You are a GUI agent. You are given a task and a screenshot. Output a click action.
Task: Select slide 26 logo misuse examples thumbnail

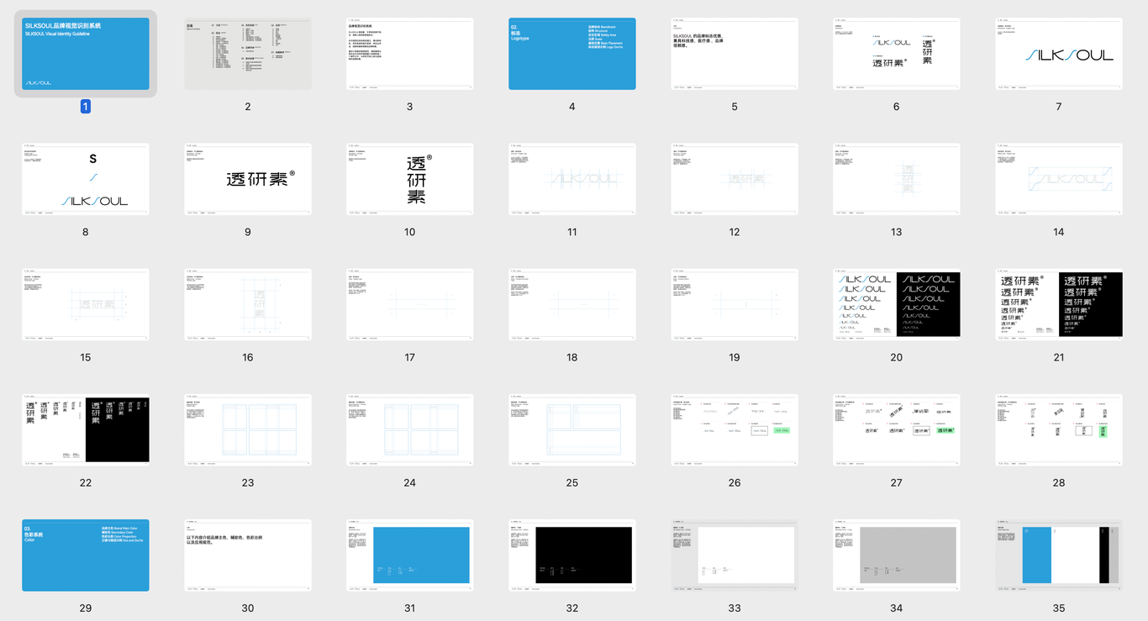(x=735, y=429)
